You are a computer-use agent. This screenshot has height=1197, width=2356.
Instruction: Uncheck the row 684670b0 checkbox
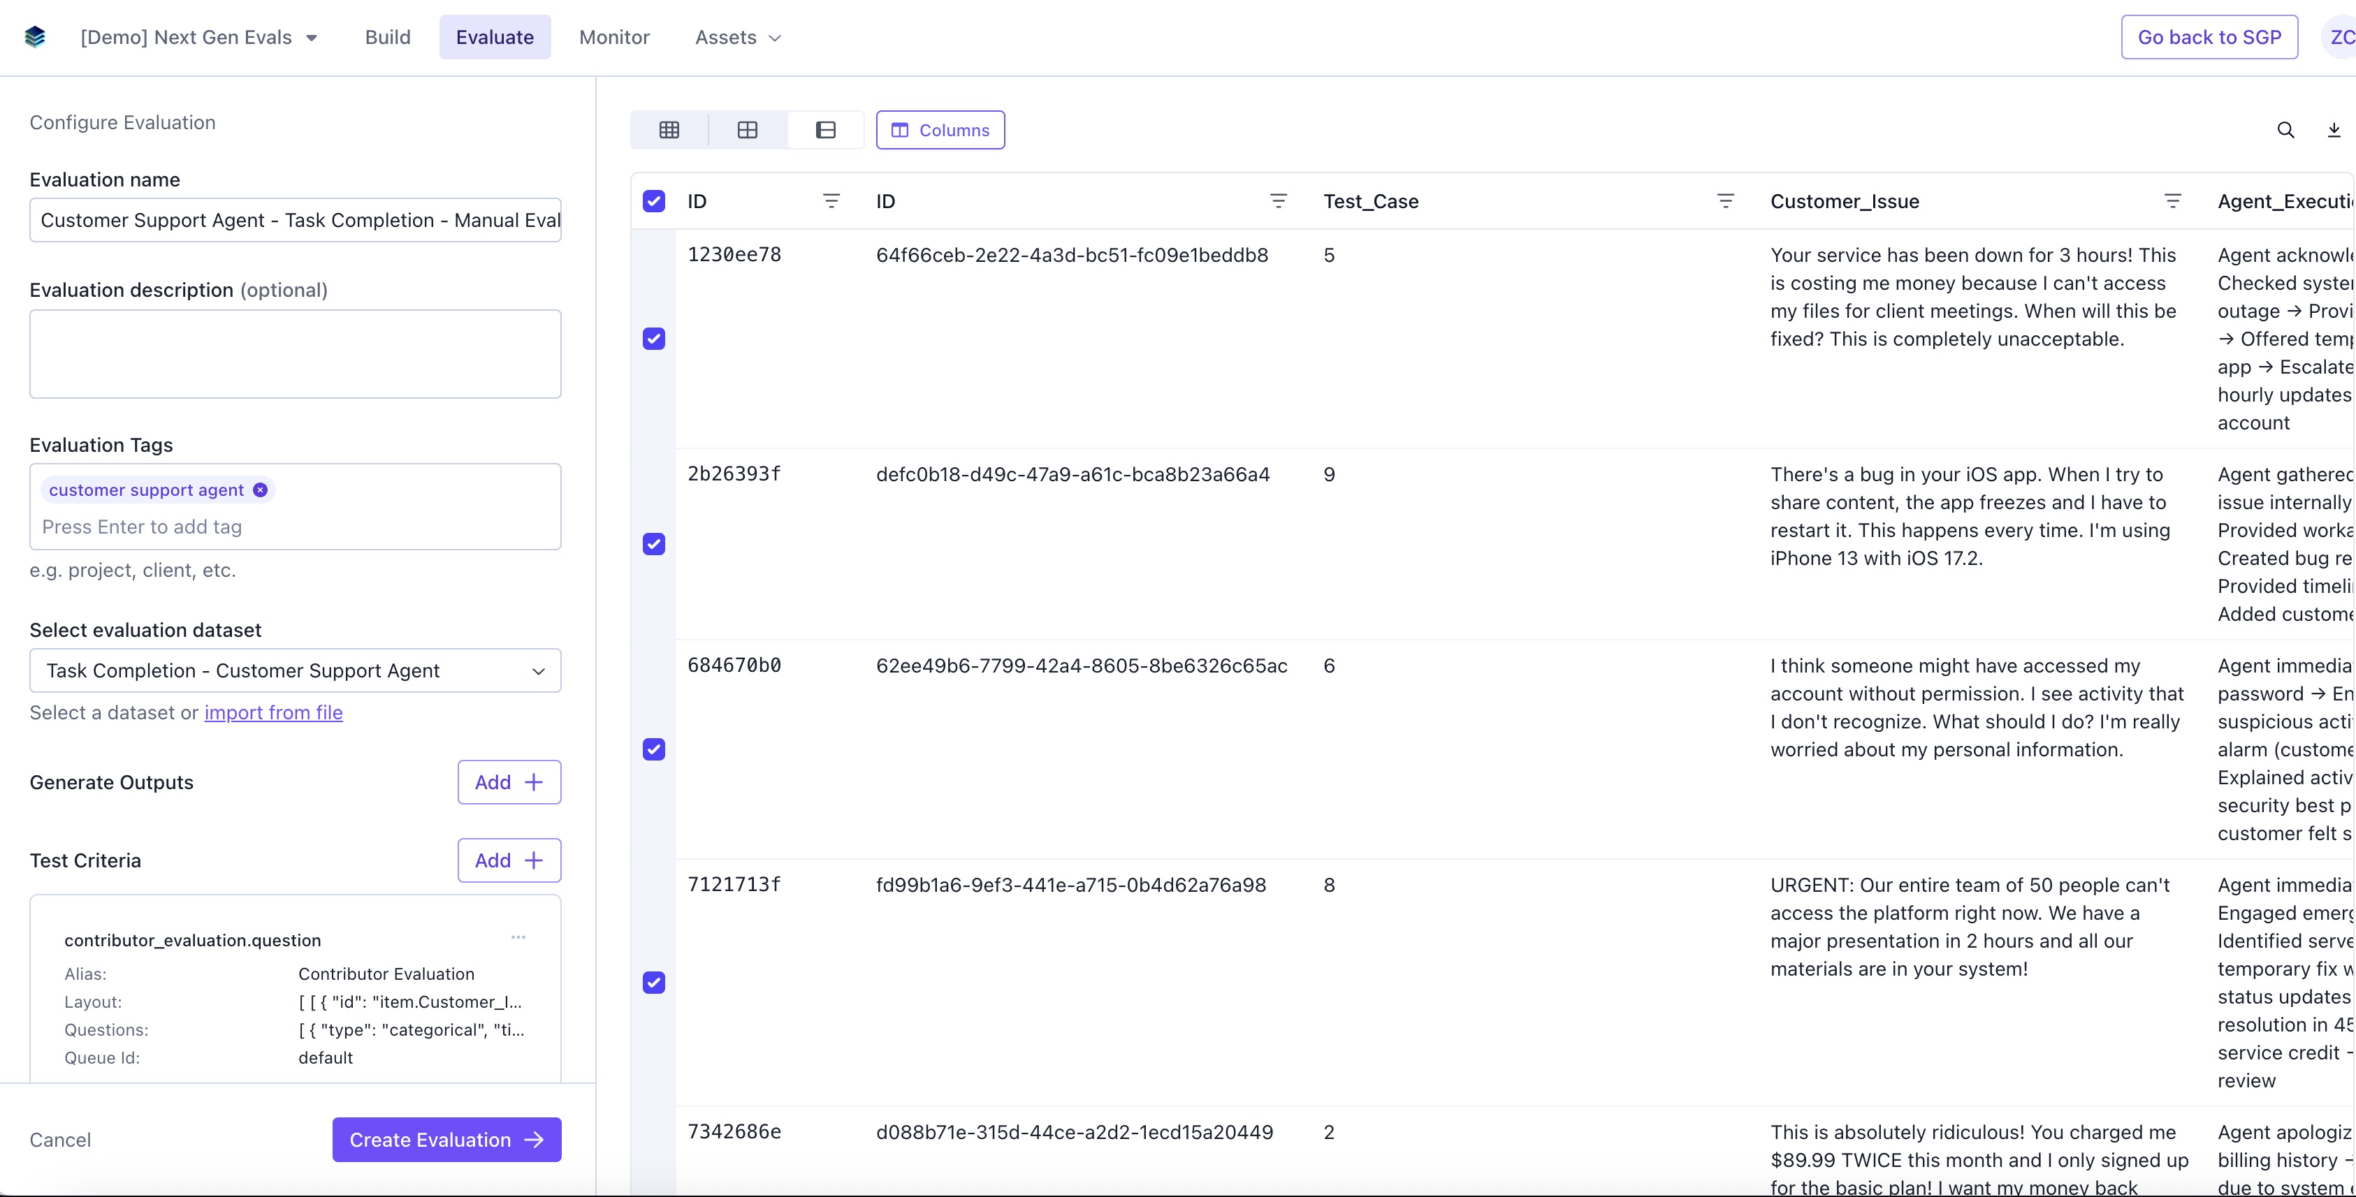point(654,750)
